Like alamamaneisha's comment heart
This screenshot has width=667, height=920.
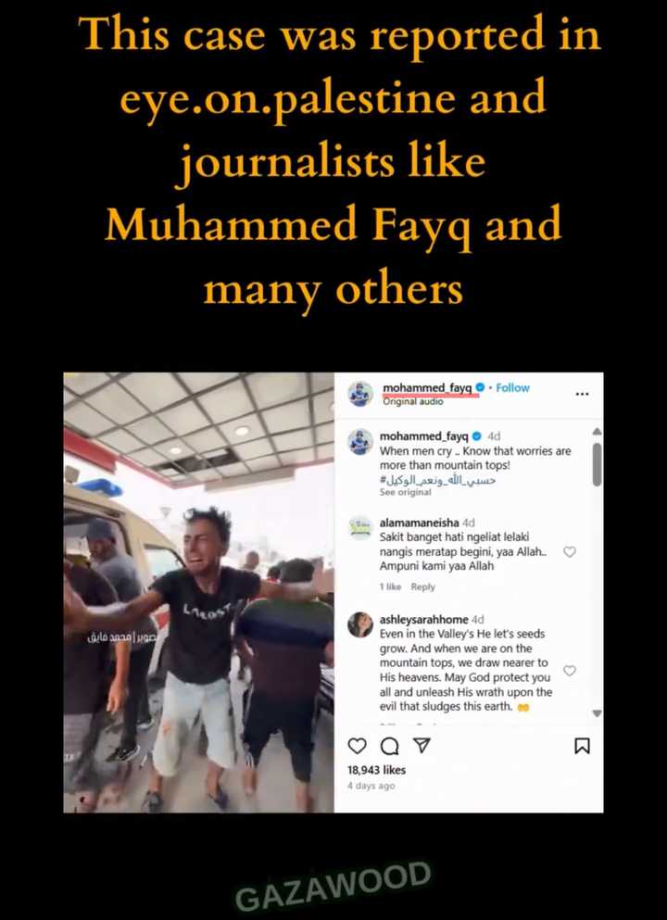click(569, 551)
